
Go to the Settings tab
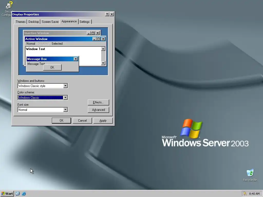pyautogui.click(x=84, y=22)
